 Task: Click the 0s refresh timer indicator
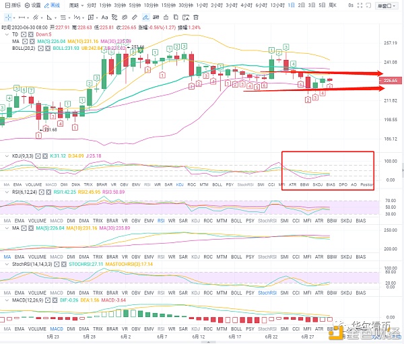[x=351, y=5]
